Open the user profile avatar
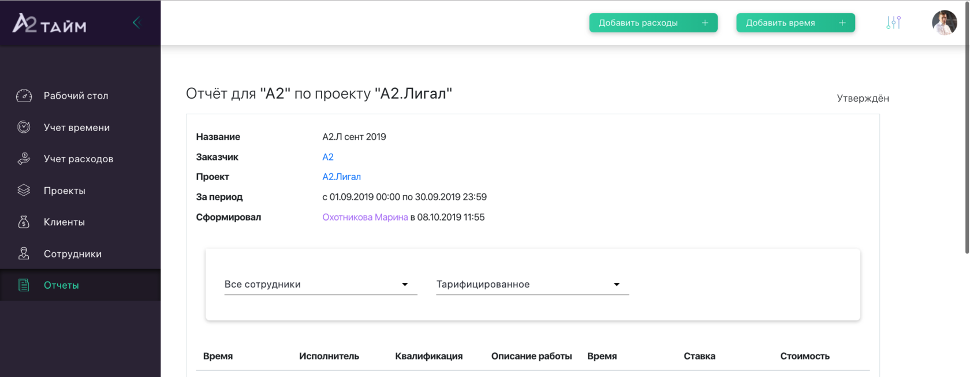 944,23
